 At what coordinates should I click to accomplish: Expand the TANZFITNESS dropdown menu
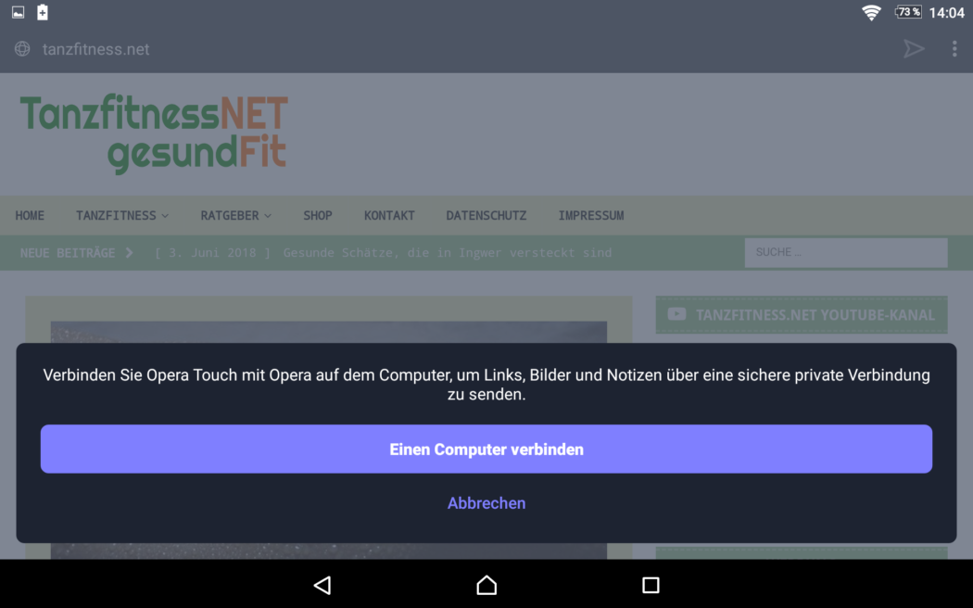click(122, 215)
